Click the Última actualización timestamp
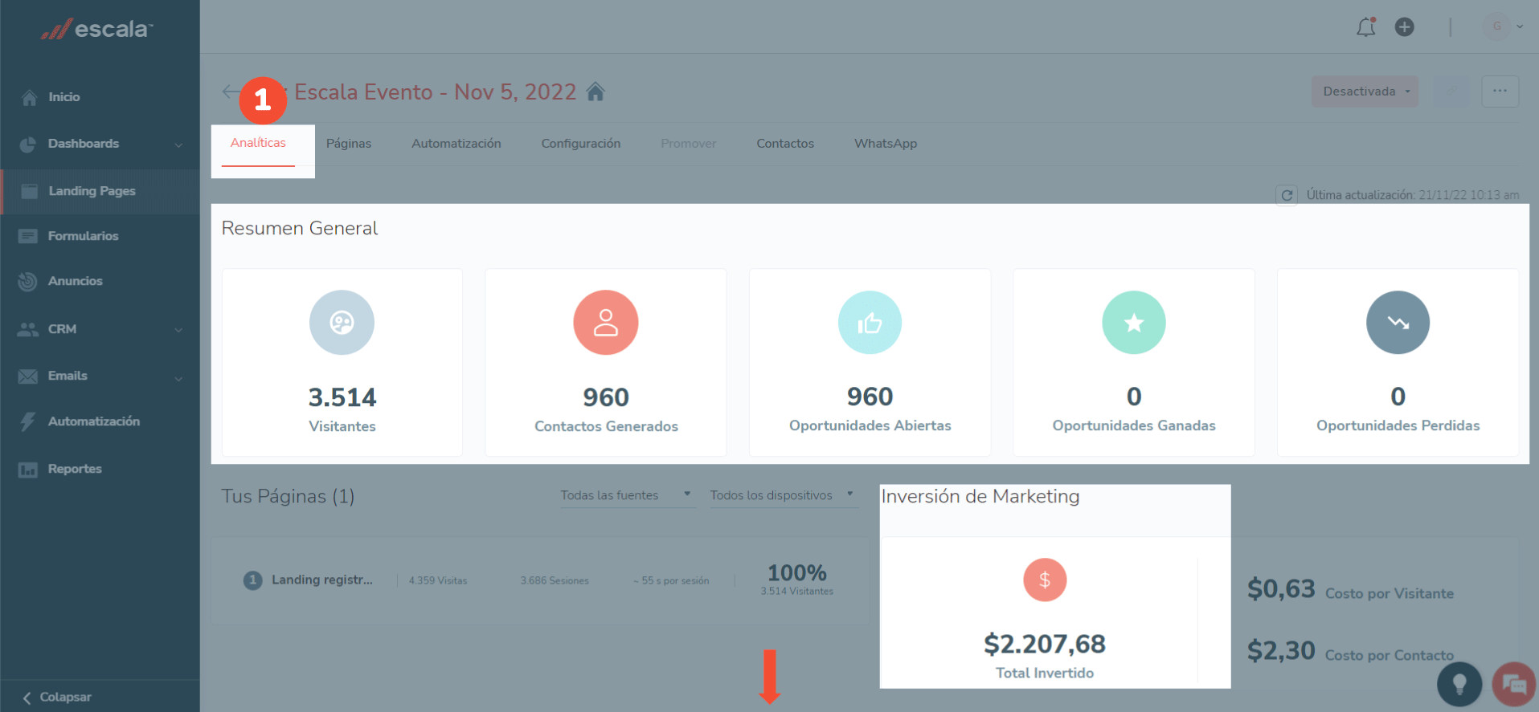The height and width of the screenshot is (712, 1539). tap(1413, 195)
